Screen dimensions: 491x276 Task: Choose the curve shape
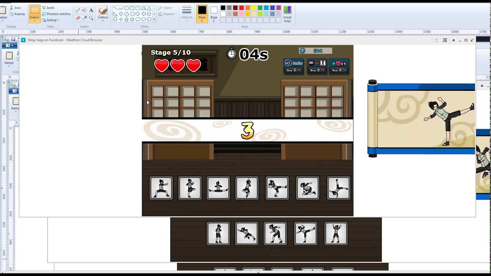pos(121,8)
